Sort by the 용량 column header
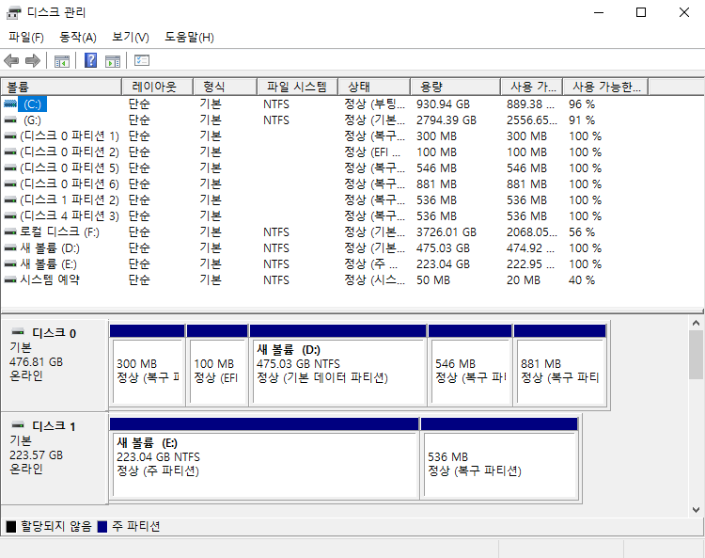Viewport: 705px width, 558px height. pos(456,87)
